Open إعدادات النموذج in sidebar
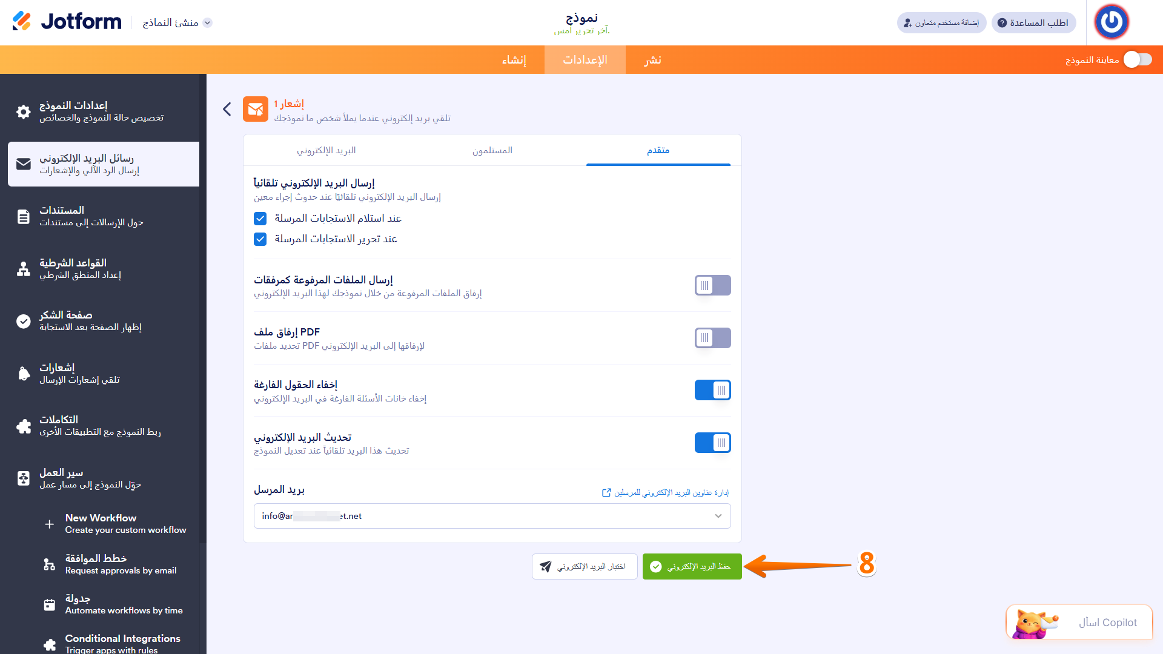 (x=103, y=111)
